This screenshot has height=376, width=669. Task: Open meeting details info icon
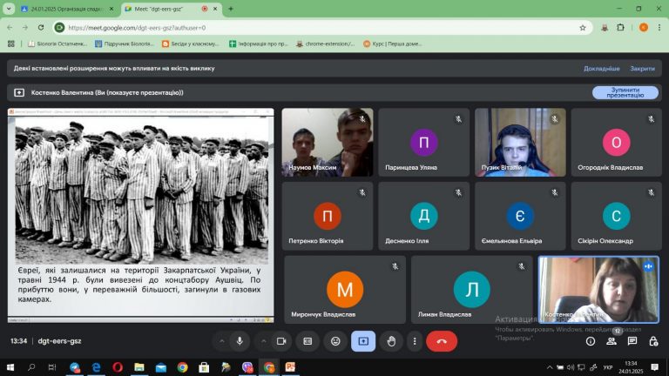[x=591, y=341]
